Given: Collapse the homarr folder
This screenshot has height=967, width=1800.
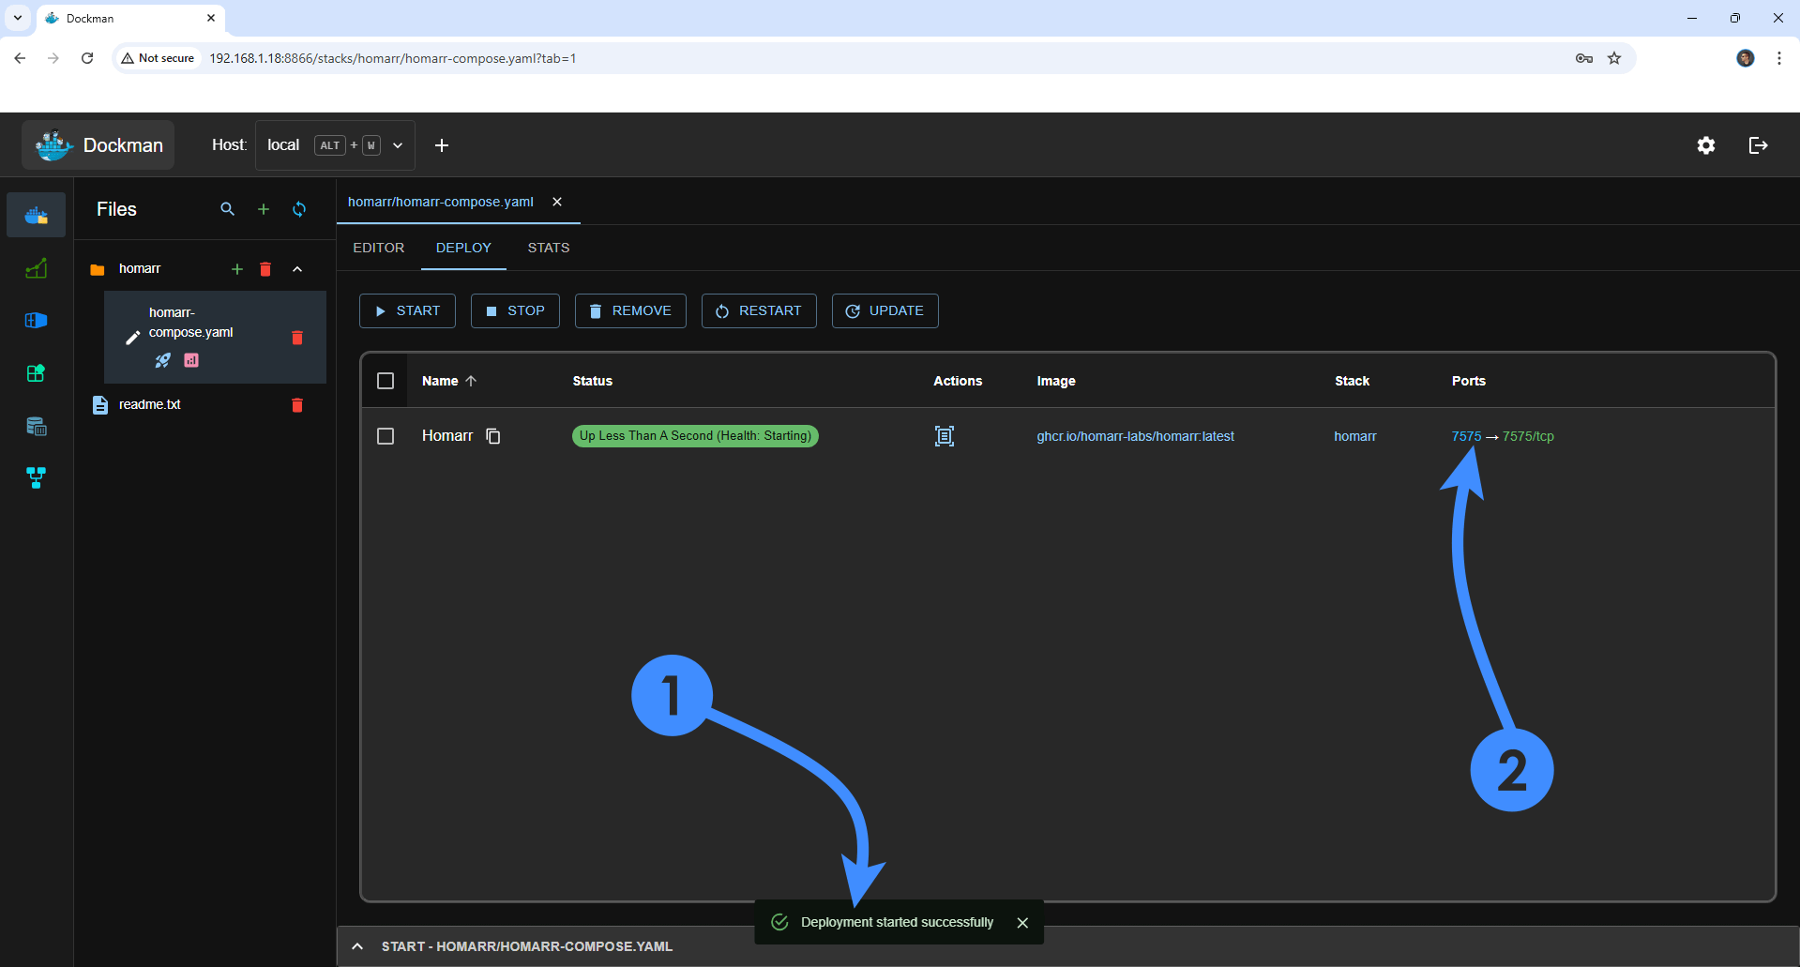Looking at the screenshot, I should [x=297, y=269].
